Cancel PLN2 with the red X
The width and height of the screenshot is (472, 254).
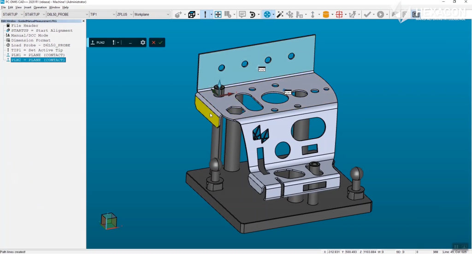(153, 42)
